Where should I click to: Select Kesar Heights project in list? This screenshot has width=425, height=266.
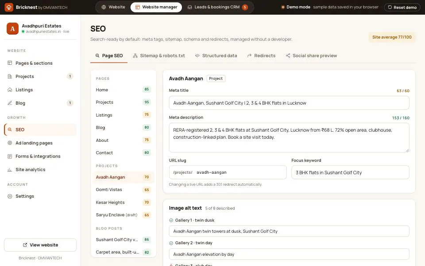coord(124,202)
